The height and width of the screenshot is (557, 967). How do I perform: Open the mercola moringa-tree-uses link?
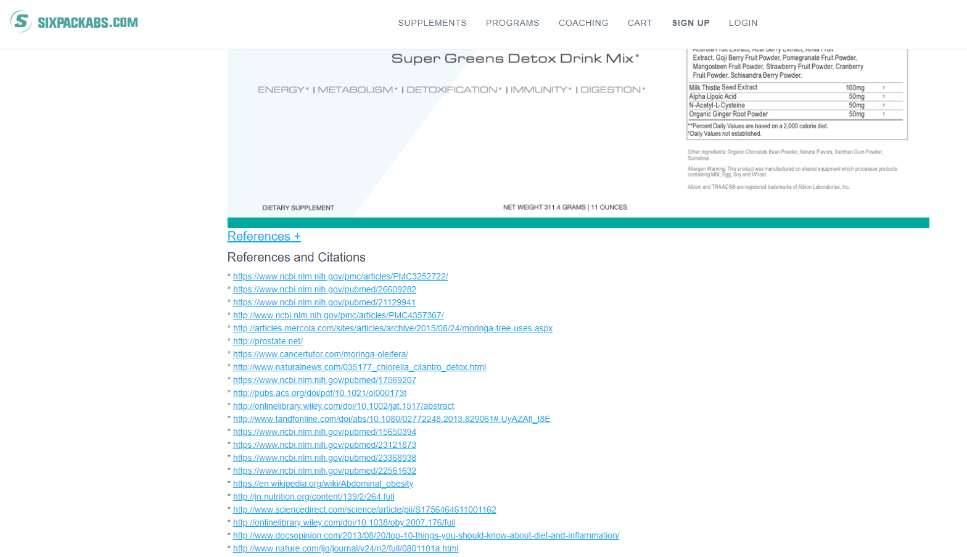(x=393, y=328)
